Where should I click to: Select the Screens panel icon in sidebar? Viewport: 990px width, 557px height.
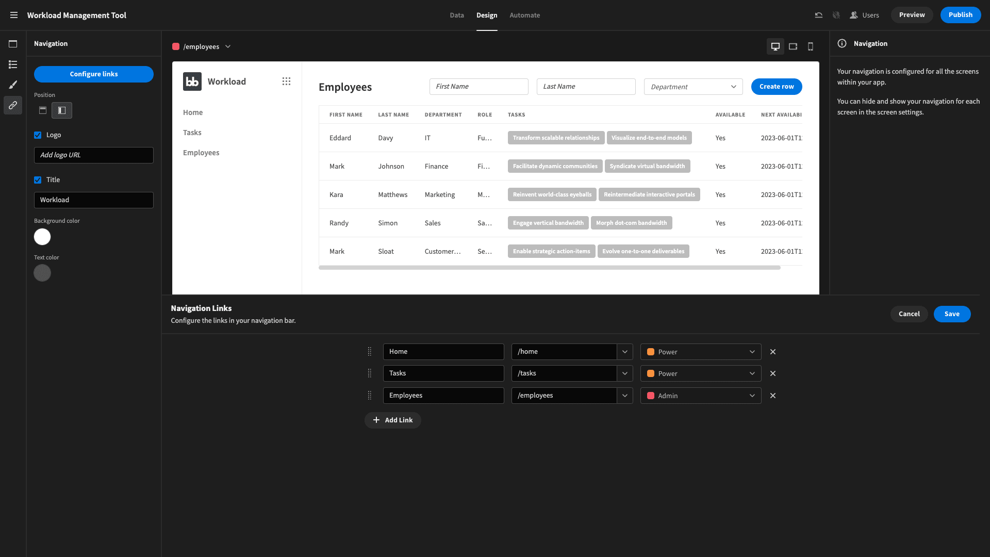[x=13, y=44]
